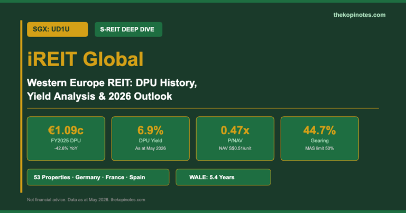The image size is (406, 213).
Task: Open the thekopinotes.com link at top right
Action: (x=359, y=15)
